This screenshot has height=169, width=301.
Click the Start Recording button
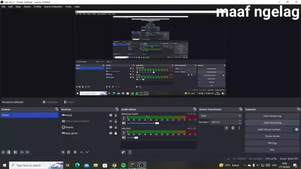[x=272, y=123]
